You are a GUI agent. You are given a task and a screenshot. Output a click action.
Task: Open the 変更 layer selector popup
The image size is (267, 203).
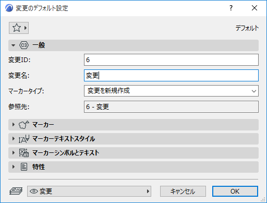click(89, 191)
